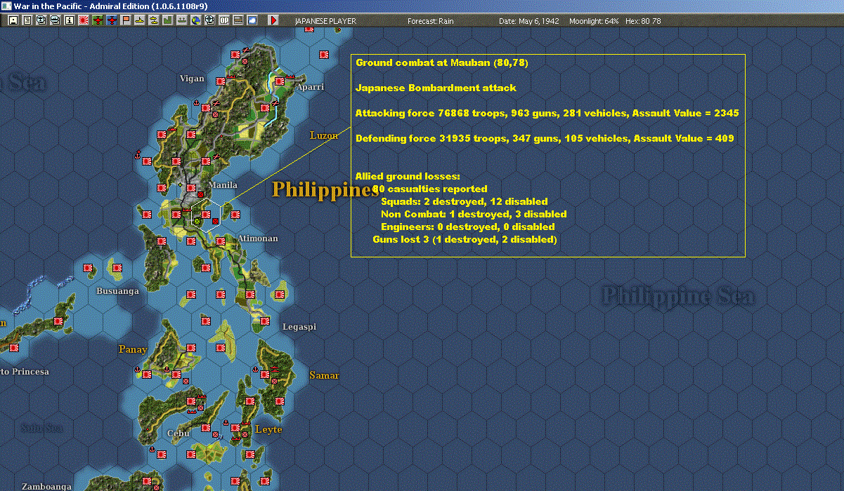This screenshot has height=491, width=844.
Task: Click the second crosshair unit-cycle icon
Action: 56,20
